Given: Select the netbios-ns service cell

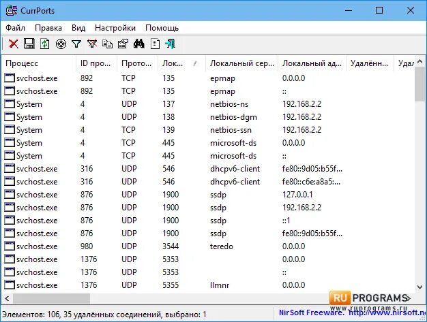Looking at the screenshot, I should tap(229, 104).
